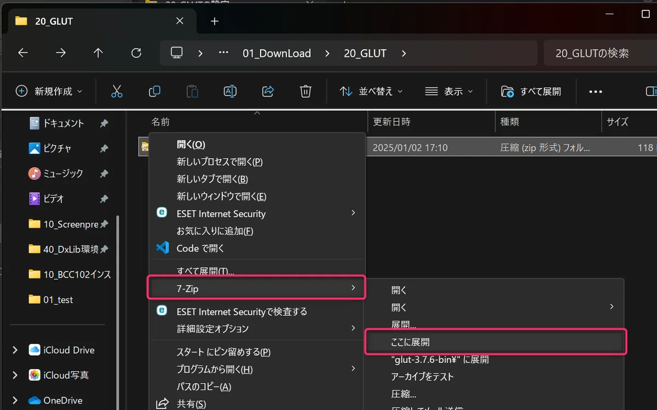Go forward with the right arrow button
Screen dimensions: 657x410
click(61, 53)
